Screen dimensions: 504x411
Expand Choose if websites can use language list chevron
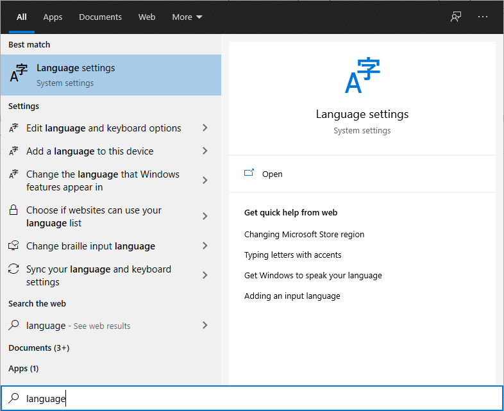click(x=205, y=216)
